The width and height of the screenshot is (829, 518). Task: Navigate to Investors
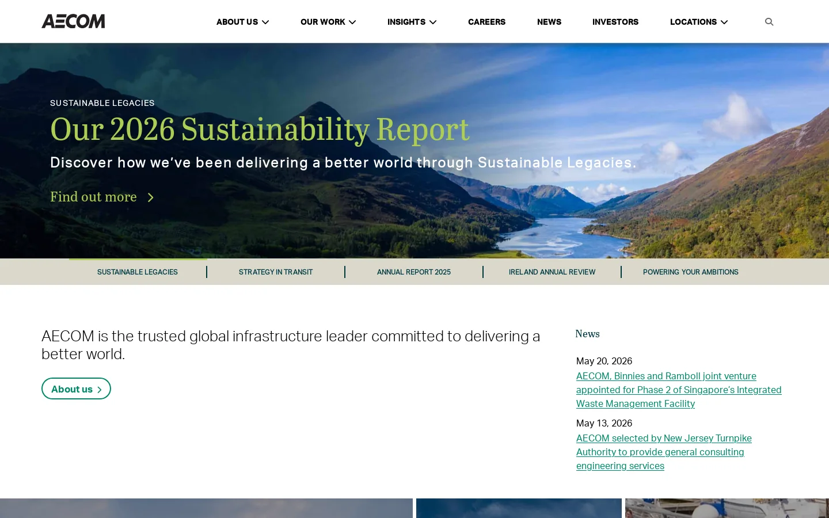(x=615, y=22)
